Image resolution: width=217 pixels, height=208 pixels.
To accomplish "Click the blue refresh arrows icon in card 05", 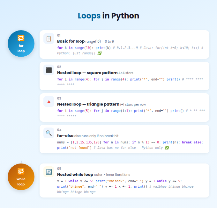I will click(49, 172).
